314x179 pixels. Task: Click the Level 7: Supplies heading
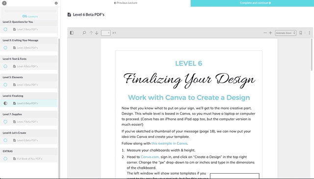[x=12, y=114]
